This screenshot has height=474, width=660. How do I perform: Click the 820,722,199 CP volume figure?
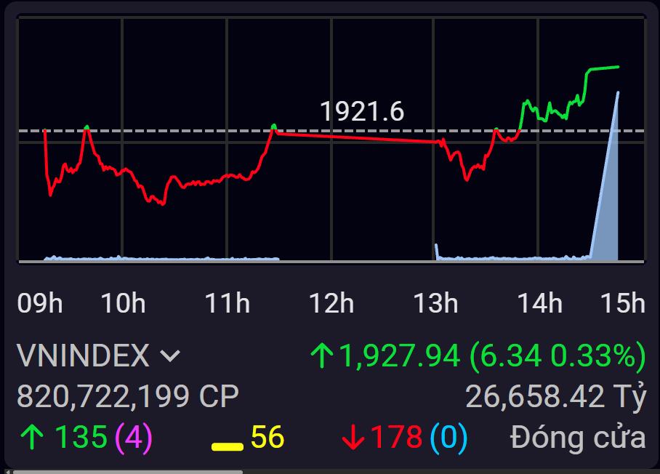tap(127, 396)
